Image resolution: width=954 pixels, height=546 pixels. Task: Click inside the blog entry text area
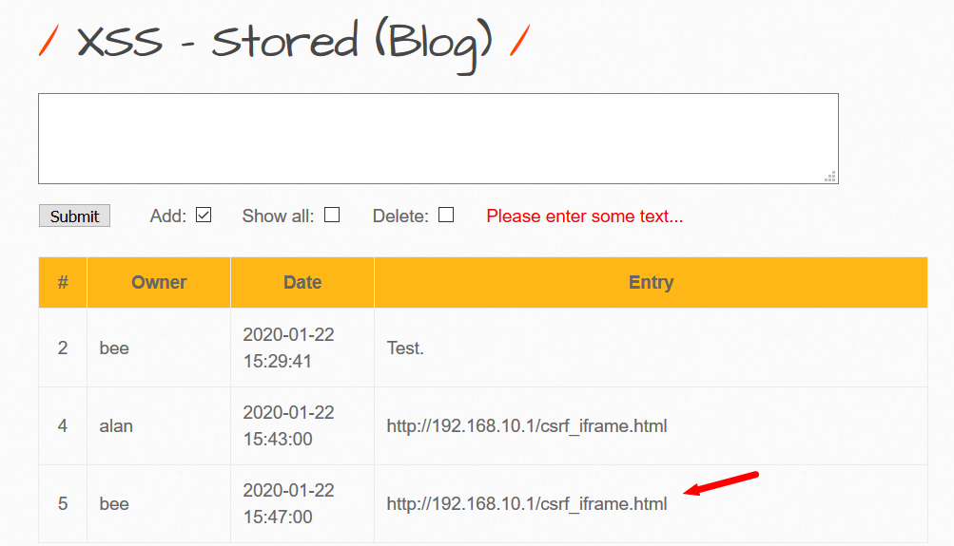[438, 138]
